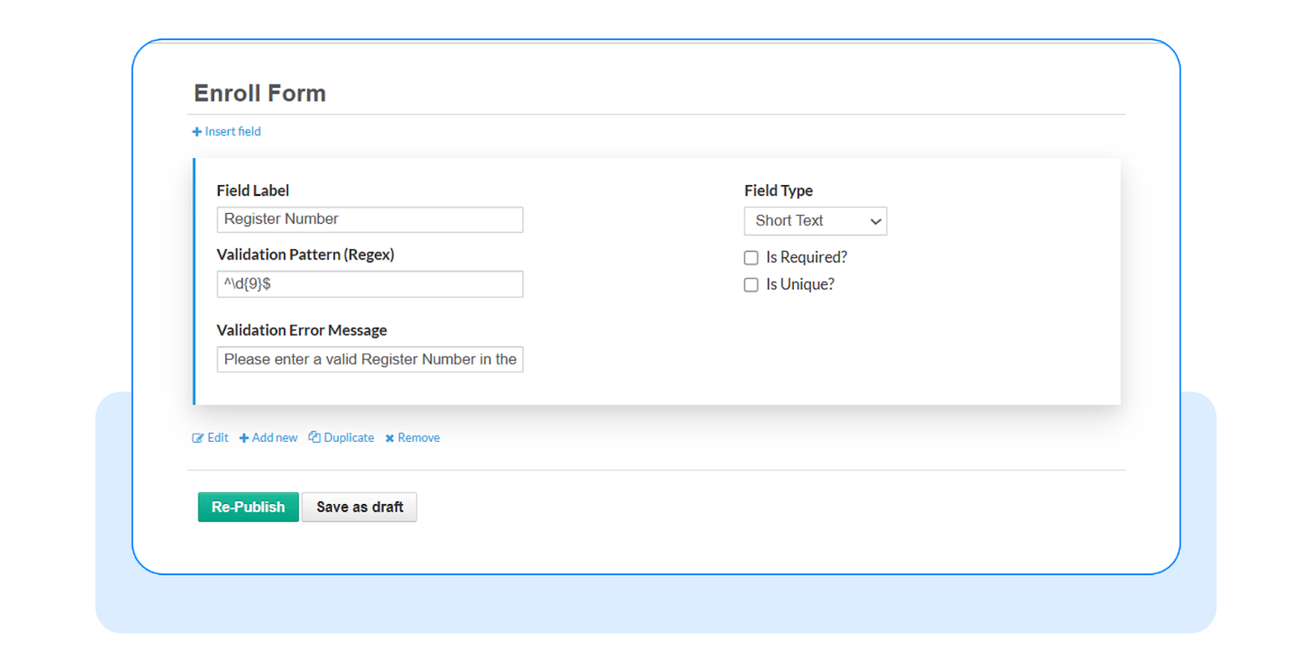Click the Add new link text
Viewport: 1312px width, 668px height.
pyautogui.click(x=275, y=439)
